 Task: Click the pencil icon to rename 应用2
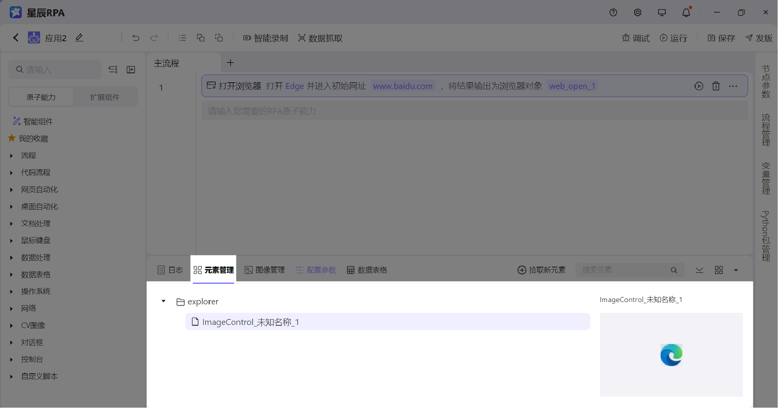click(79, 37)
